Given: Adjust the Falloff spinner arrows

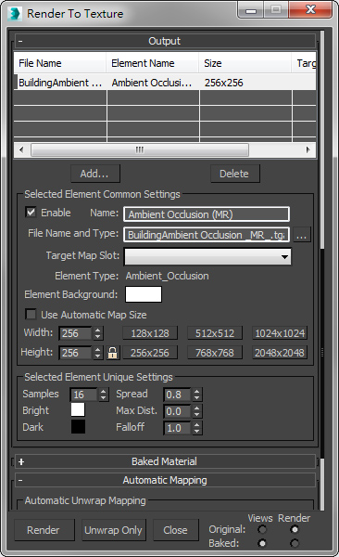Looking at the screenshot, I should (196, 428).
